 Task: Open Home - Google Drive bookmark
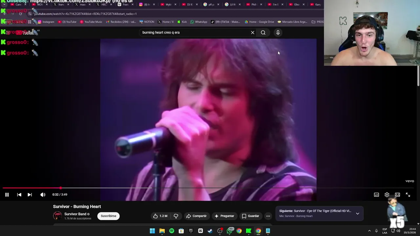click(x=259, y=22)
